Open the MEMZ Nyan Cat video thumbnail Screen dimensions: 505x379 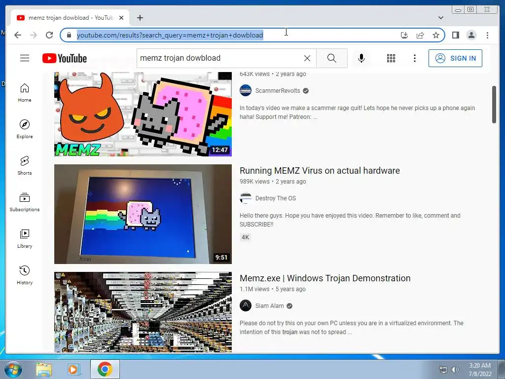tap(143, 114)
